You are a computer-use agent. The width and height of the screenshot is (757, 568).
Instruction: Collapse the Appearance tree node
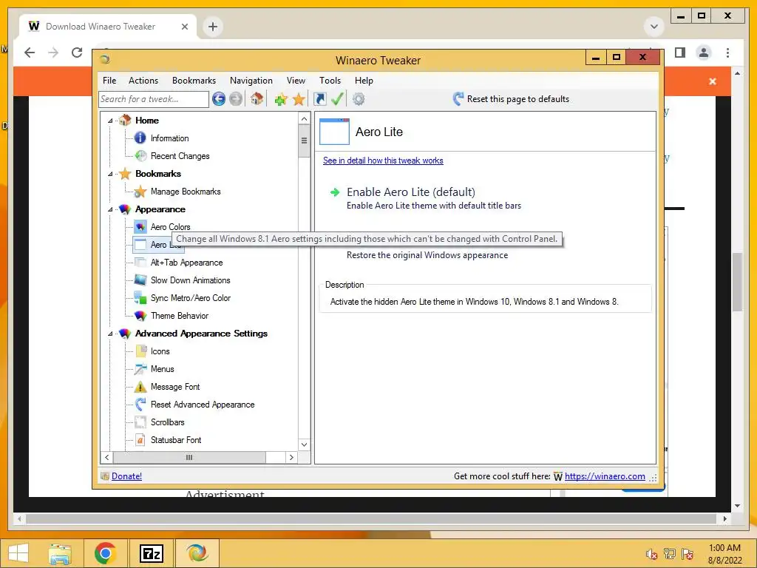point(111,209)
